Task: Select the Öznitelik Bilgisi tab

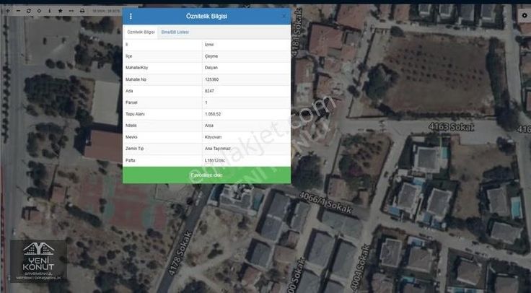Action: point(141,32)
